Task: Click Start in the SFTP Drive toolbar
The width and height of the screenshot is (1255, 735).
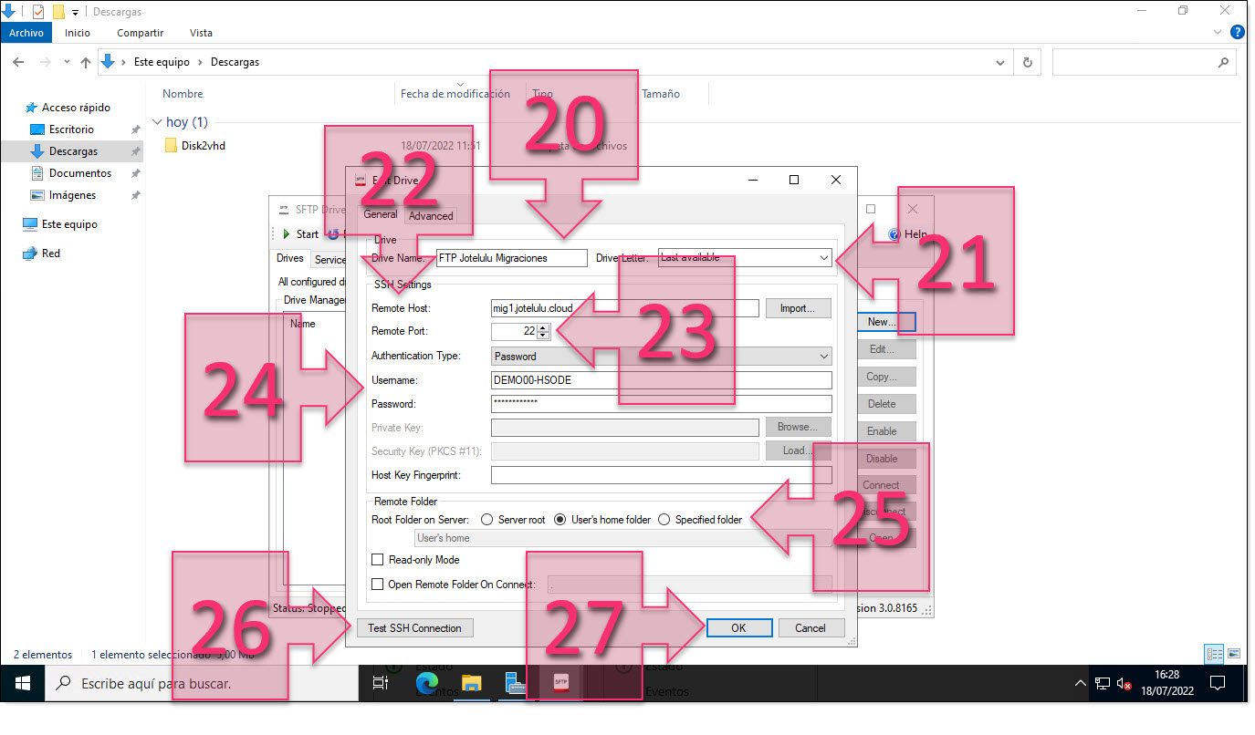Action: [x=300, y=234]
